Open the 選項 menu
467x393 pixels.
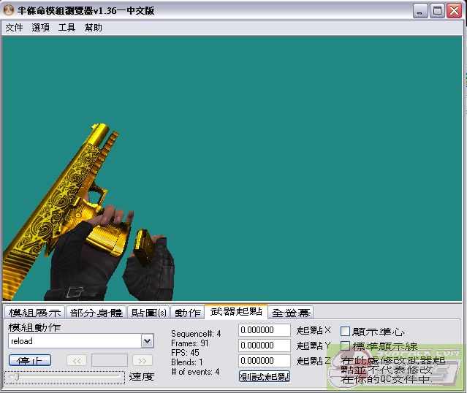click(40, 28)
